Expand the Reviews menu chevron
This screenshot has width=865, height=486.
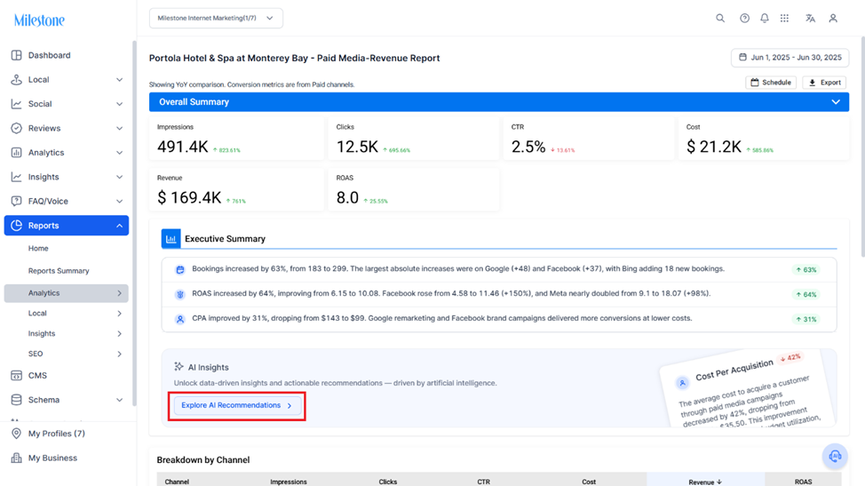(119, 128)
